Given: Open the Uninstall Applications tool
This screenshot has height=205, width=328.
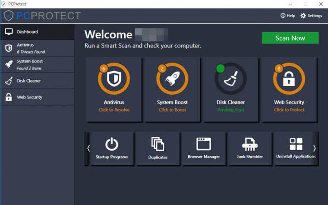Looking at the screenshot, I should pos(296,148).
